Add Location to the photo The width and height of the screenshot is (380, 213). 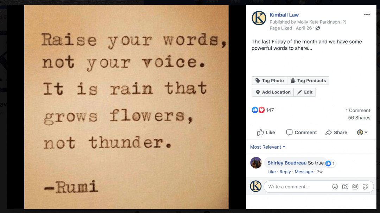[273, 92]
